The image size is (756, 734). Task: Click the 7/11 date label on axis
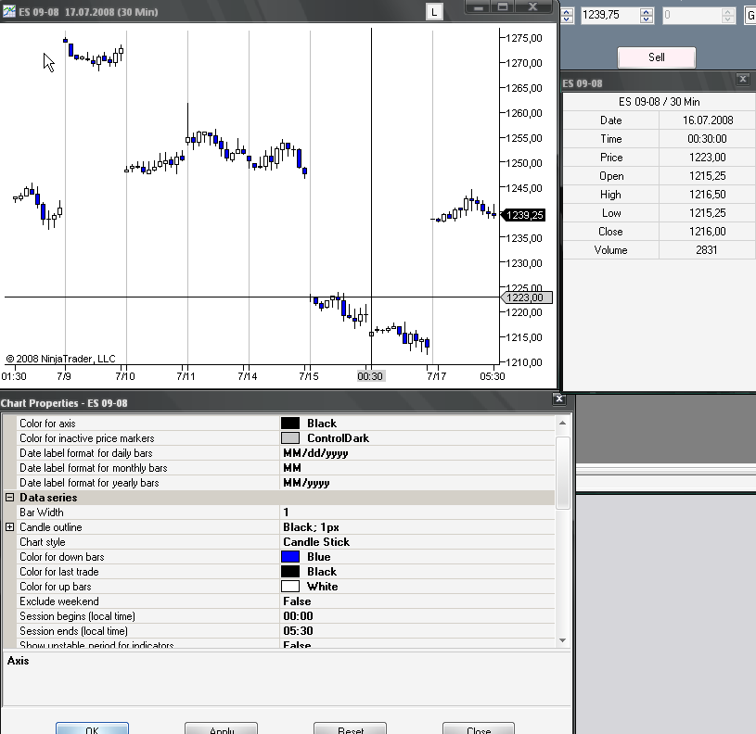tap(186, 376)
